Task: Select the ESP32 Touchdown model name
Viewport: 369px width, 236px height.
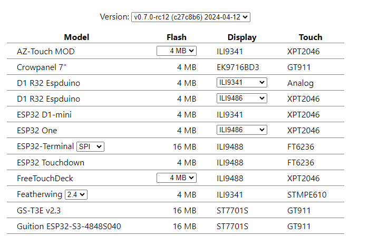Action: (x=51, y=163)
